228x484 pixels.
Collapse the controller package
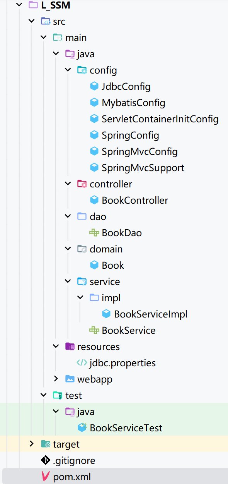[68, 184]
